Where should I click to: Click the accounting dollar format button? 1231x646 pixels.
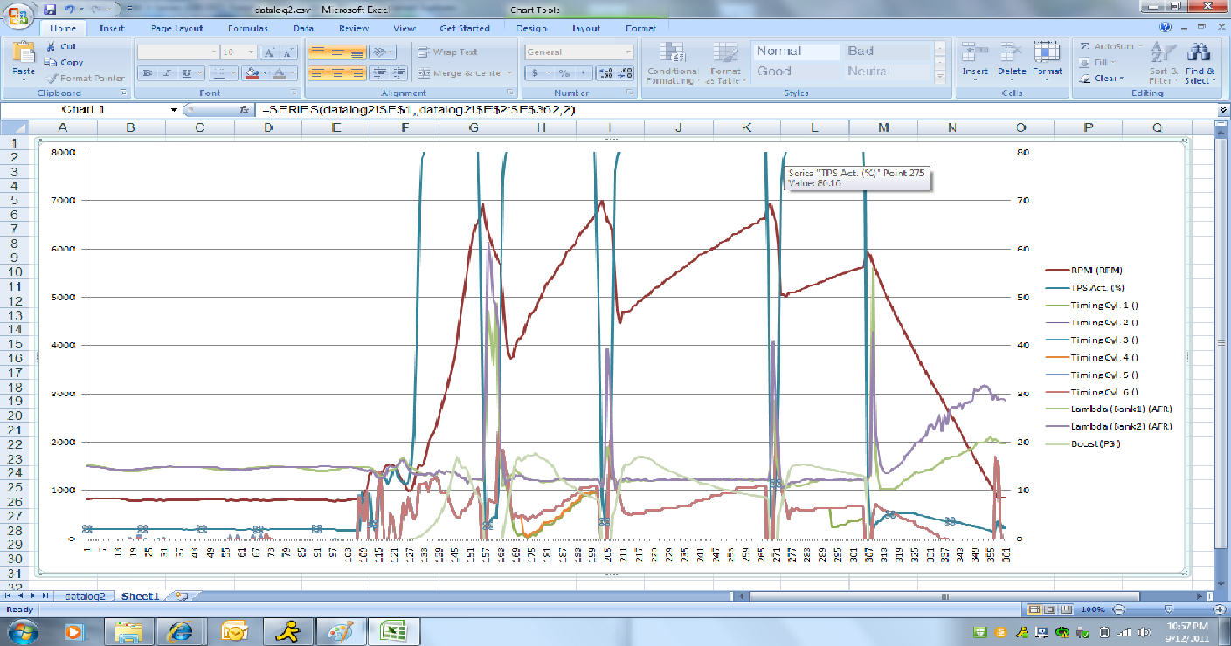pyautogui.click(x=536, y=73)
